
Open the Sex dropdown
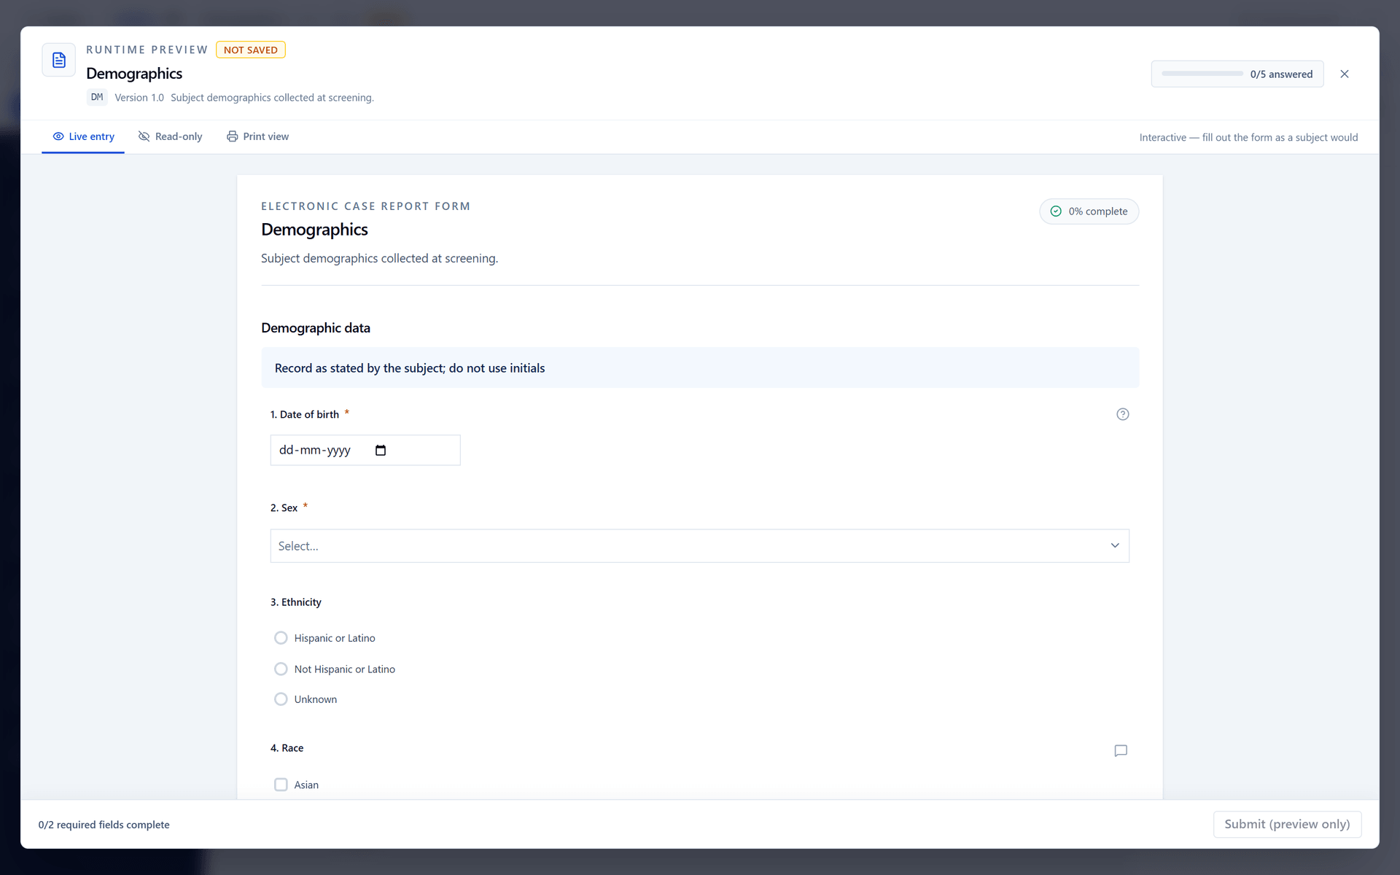click(699, 546)
